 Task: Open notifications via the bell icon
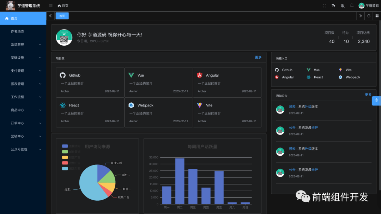[352, 6]
